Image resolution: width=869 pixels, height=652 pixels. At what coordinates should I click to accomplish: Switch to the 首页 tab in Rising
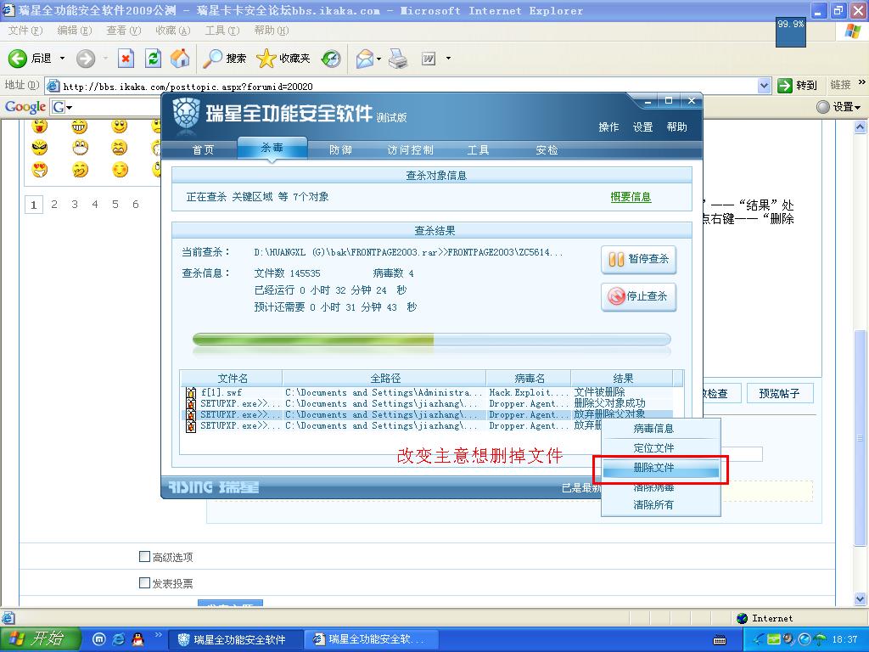[x=203, y=150]
